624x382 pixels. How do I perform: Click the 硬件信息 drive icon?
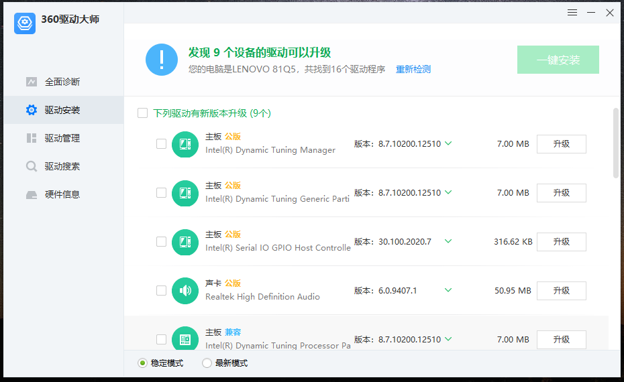tap(32, 195)
